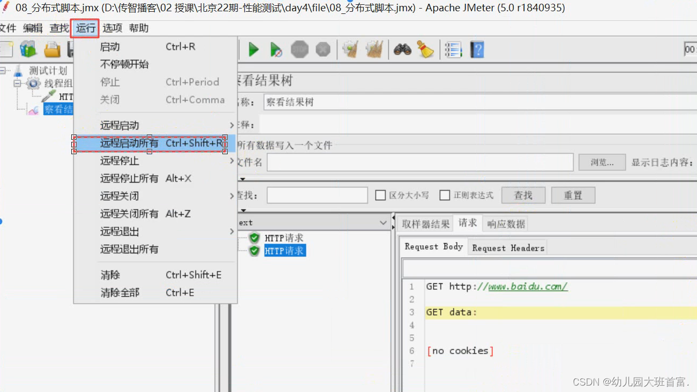
Task: Expand the 远程关闭 submenu arrow
Action: click(232, 196)
